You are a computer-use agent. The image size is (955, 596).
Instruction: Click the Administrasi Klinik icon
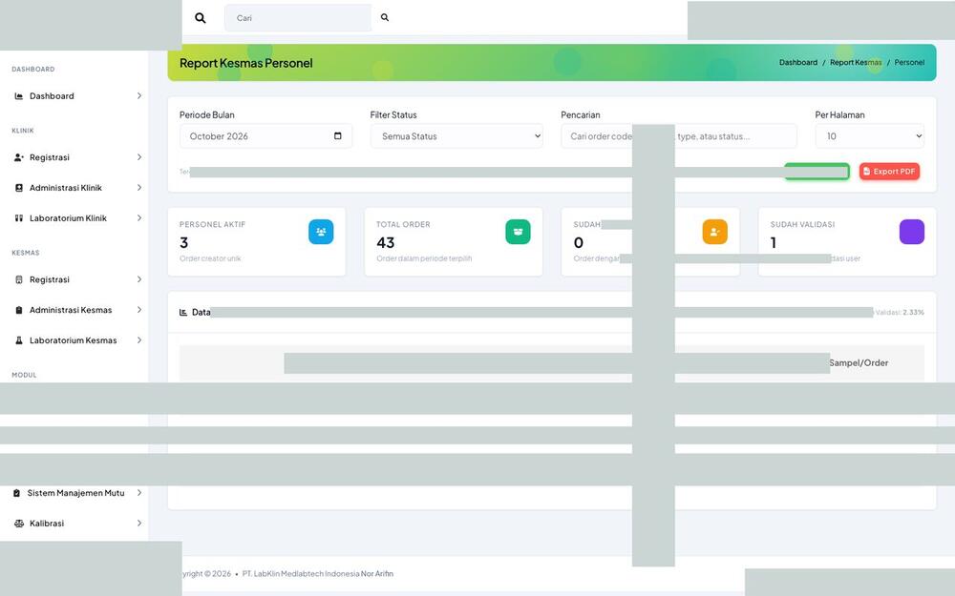coord(19,188)
